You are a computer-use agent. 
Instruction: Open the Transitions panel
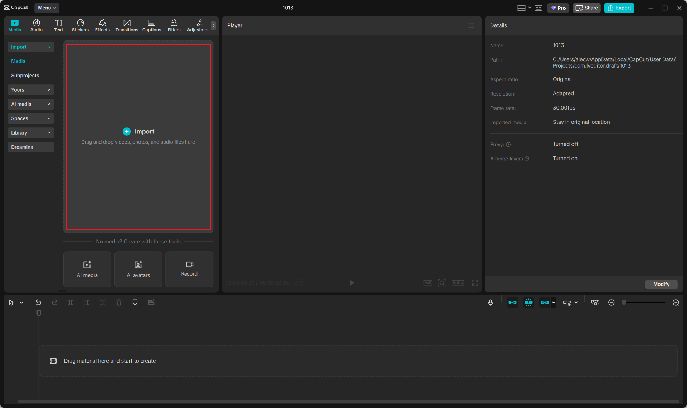[127, 25]
